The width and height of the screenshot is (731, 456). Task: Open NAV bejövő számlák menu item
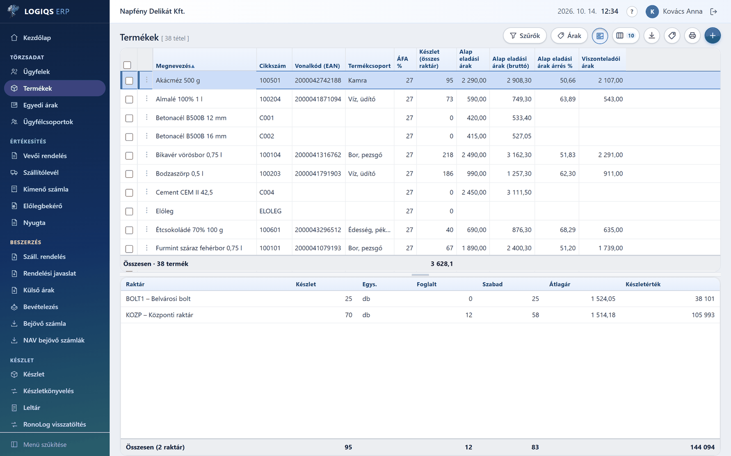pos(54,340)
